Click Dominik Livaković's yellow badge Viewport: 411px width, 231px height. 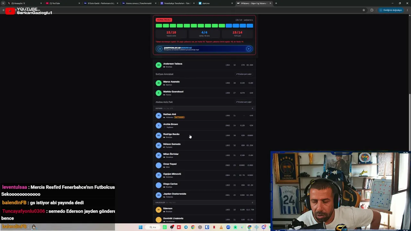(x=158, y=220)
